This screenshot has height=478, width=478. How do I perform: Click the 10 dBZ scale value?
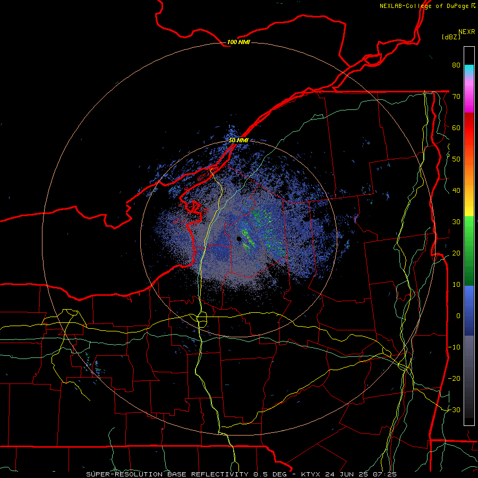coord(456,285)
